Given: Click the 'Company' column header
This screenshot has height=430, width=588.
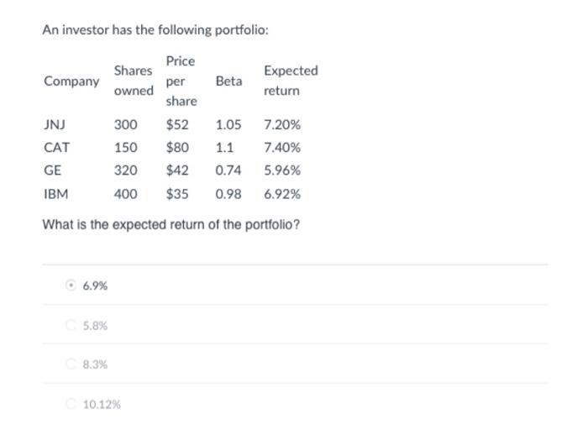Looking at the screenshot, I should click(x=71, y=81).
